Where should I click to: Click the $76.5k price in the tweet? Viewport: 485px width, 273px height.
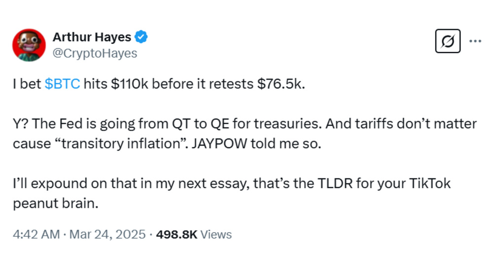coord(279,84)
